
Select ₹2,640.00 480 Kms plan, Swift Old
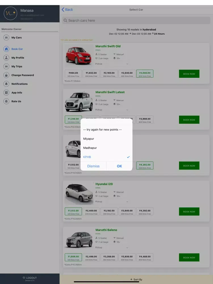coord(127,74)
